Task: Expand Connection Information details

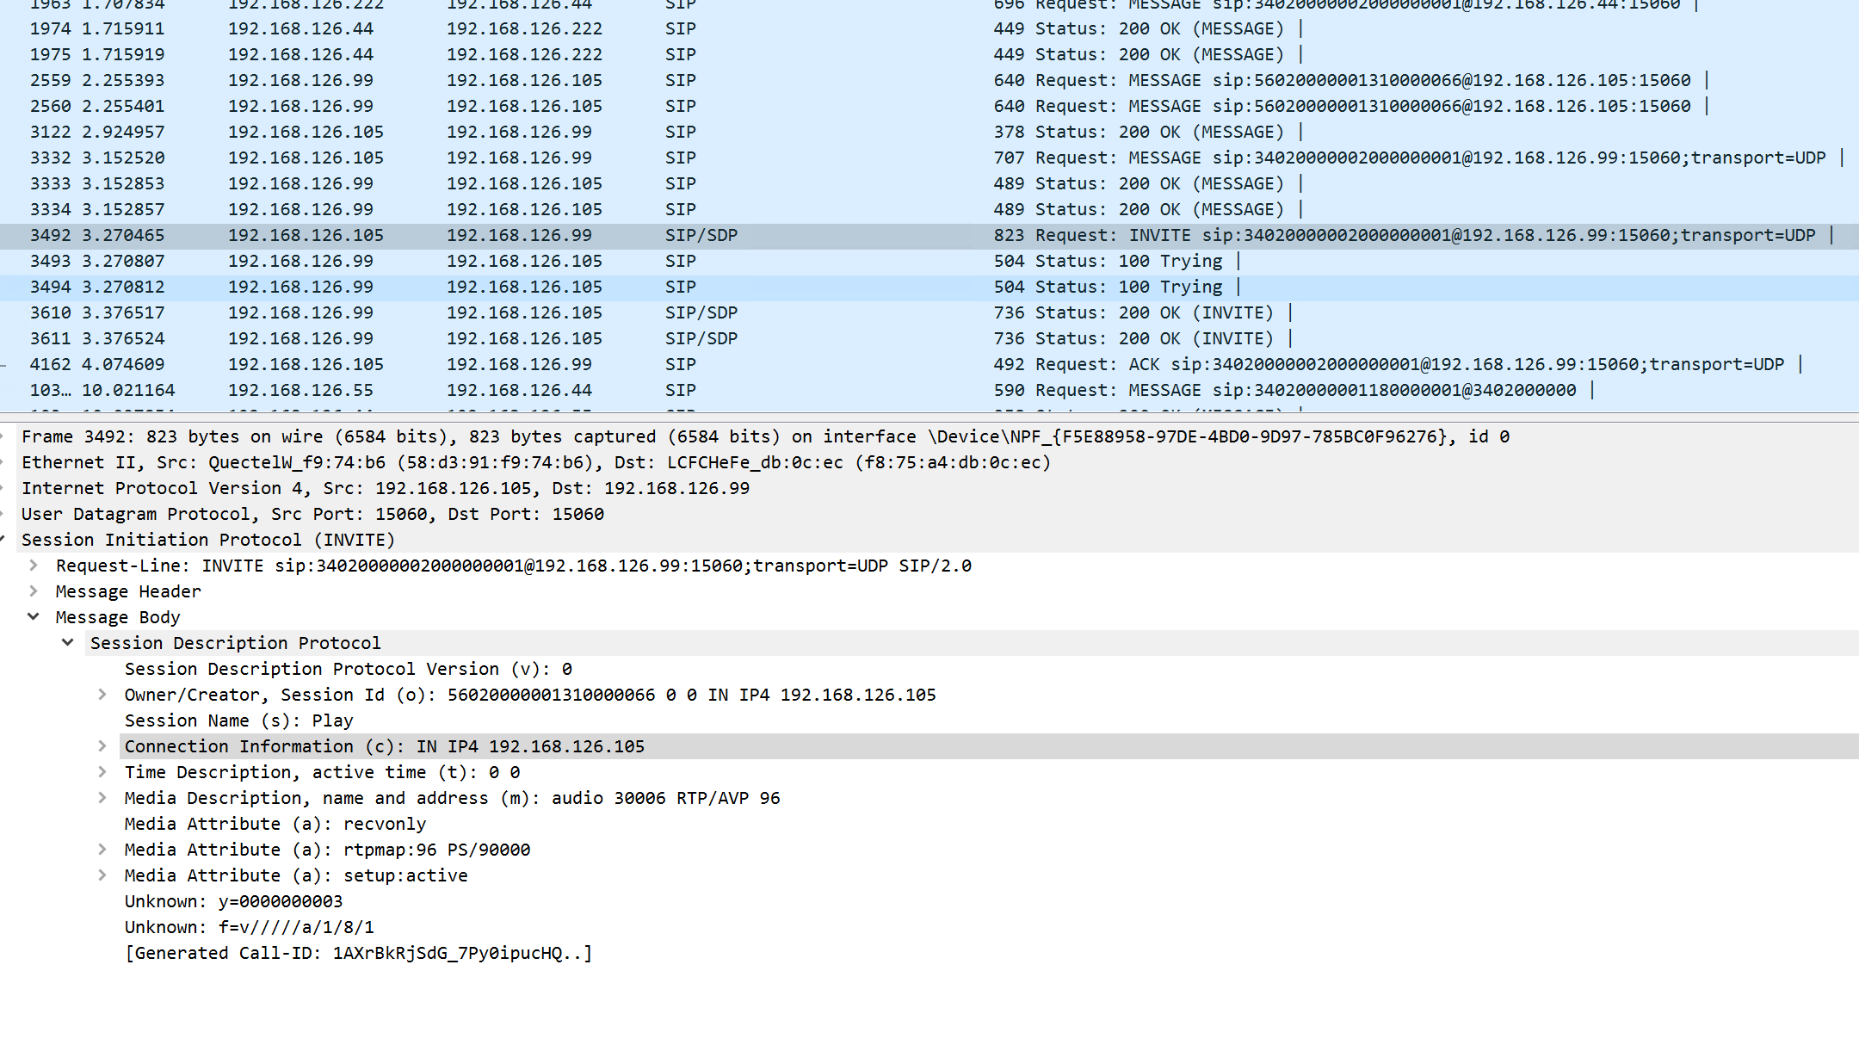Action: [x=102, y=746]
